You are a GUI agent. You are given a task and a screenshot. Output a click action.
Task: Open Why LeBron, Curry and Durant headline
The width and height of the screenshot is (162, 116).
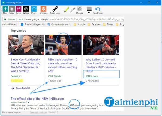point(101,65)
